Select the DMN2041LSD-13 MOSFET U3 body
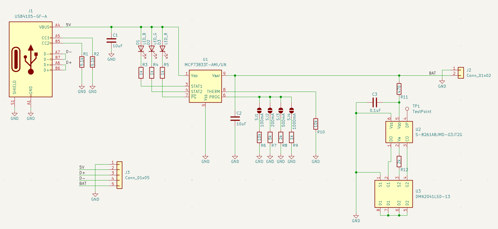Image resolution: width=498 pixels, height=229 pixels. point(394,194)
